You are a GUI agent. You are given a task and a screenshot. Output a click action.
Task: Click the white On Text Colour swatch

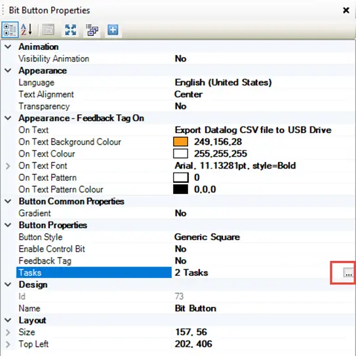180,153
